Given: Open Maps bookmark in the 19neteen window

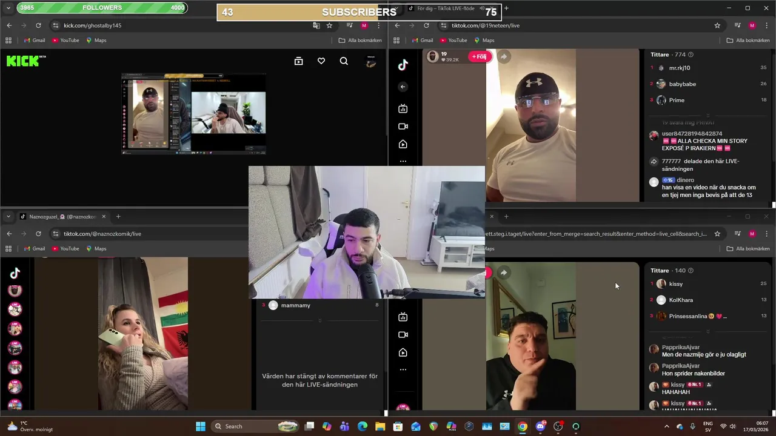Looking at the screenshot, I should pyautogui.click(x=483, y=41).
